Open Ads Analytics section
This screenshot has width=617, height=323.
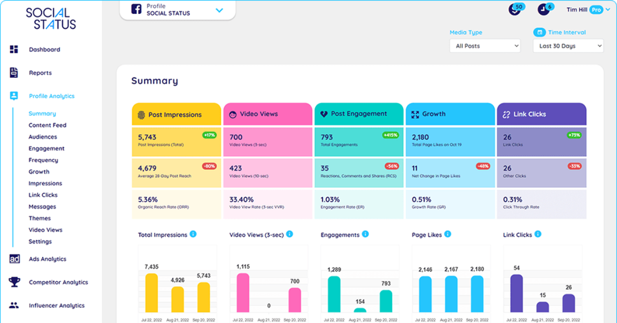click(47, 259)
